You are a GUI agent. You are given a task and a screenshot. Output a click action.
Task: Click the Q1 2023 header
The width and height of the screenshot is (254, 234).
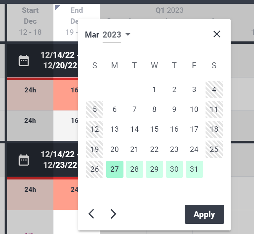click(169, 10)
